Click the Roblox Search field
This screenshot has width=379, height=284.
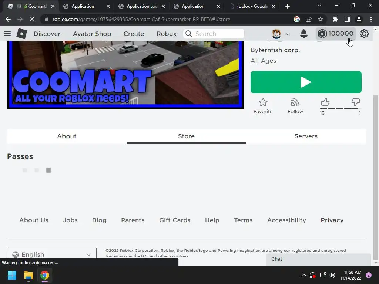(214, 34)
